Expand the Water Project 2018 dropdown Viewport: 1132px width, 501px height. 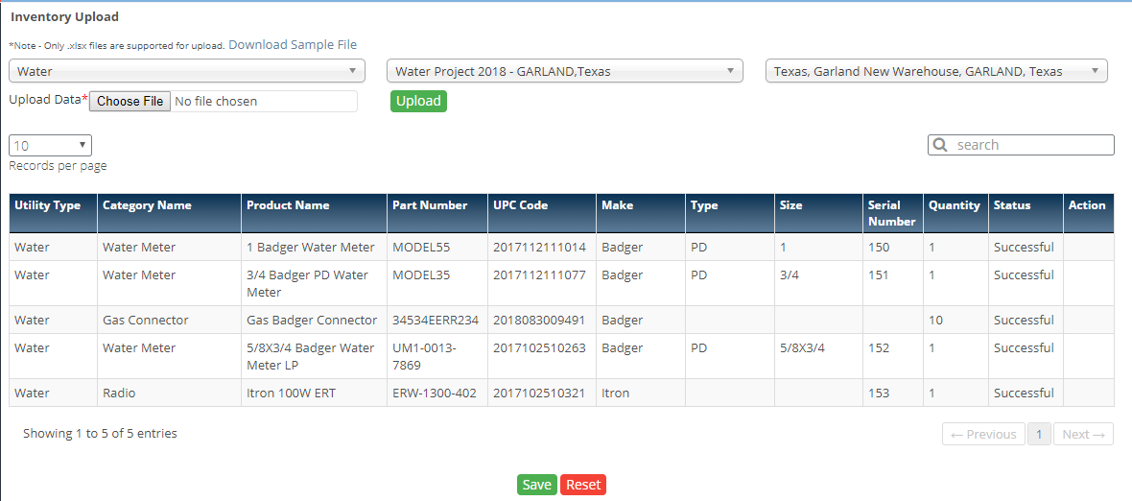tap(564, 71)
